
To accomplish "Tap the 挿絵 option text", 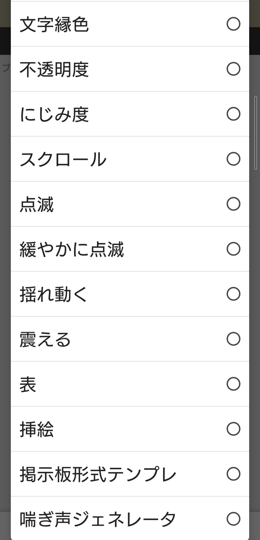I will click(x=37, y=429).
